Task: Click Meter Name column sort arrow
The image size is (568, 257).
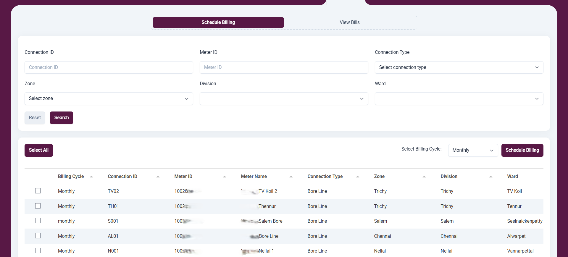Action: click(291, 177)
